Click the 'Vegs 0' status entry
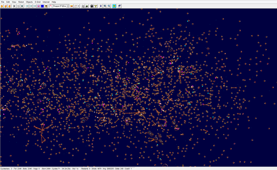This screenshot has height=170, width=277. click(x=37, y=169)
